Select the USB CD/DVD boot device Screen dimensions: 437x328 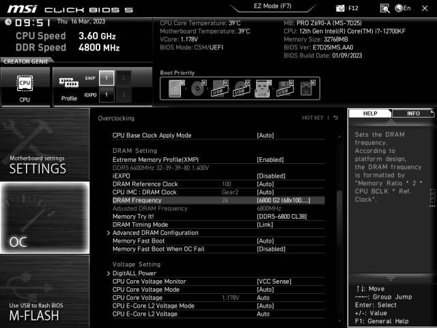tap(241, 88)
